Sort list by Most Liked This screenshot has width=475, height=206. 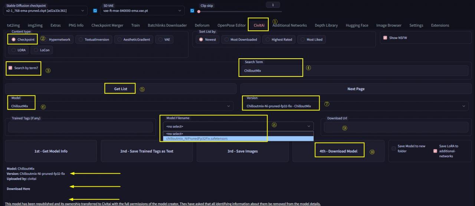312,39
